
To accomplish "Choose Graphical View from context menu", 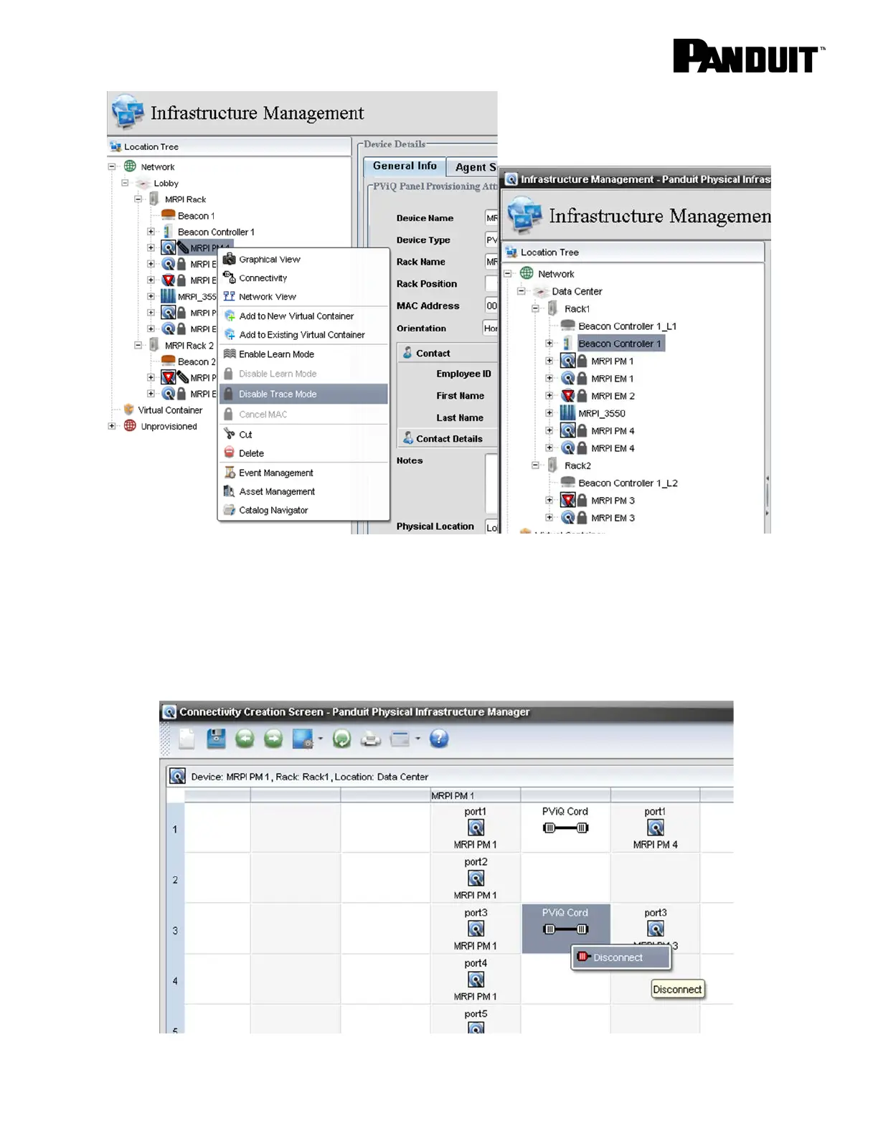I will 270,259.
